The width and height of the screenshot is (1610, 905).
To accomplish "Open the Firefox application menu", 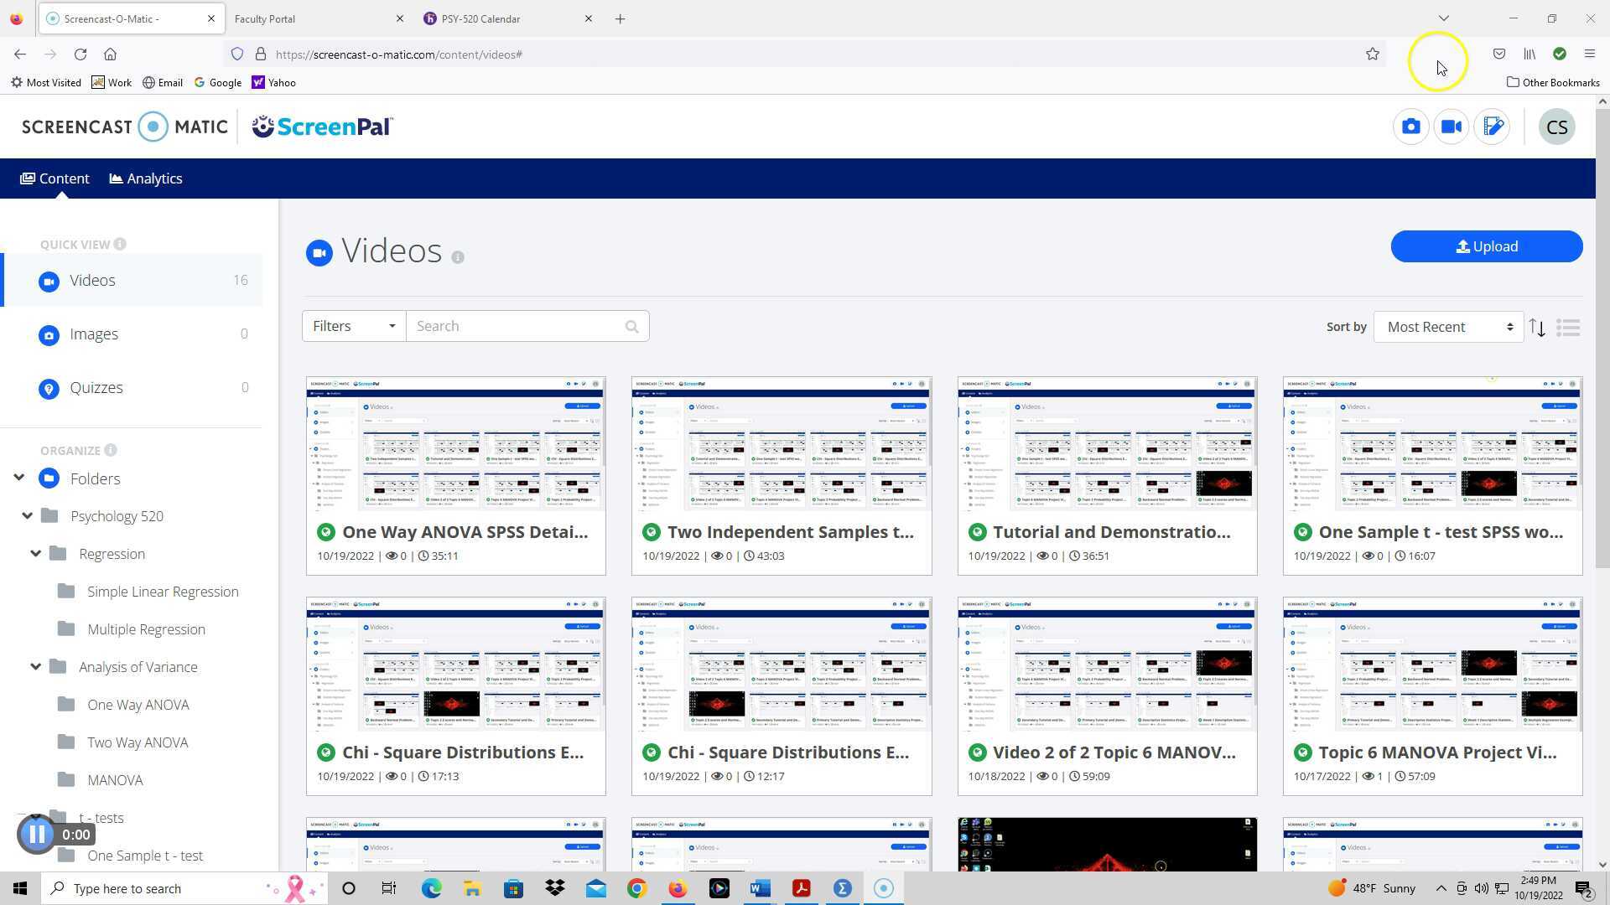I will (x=1589, y=54).
